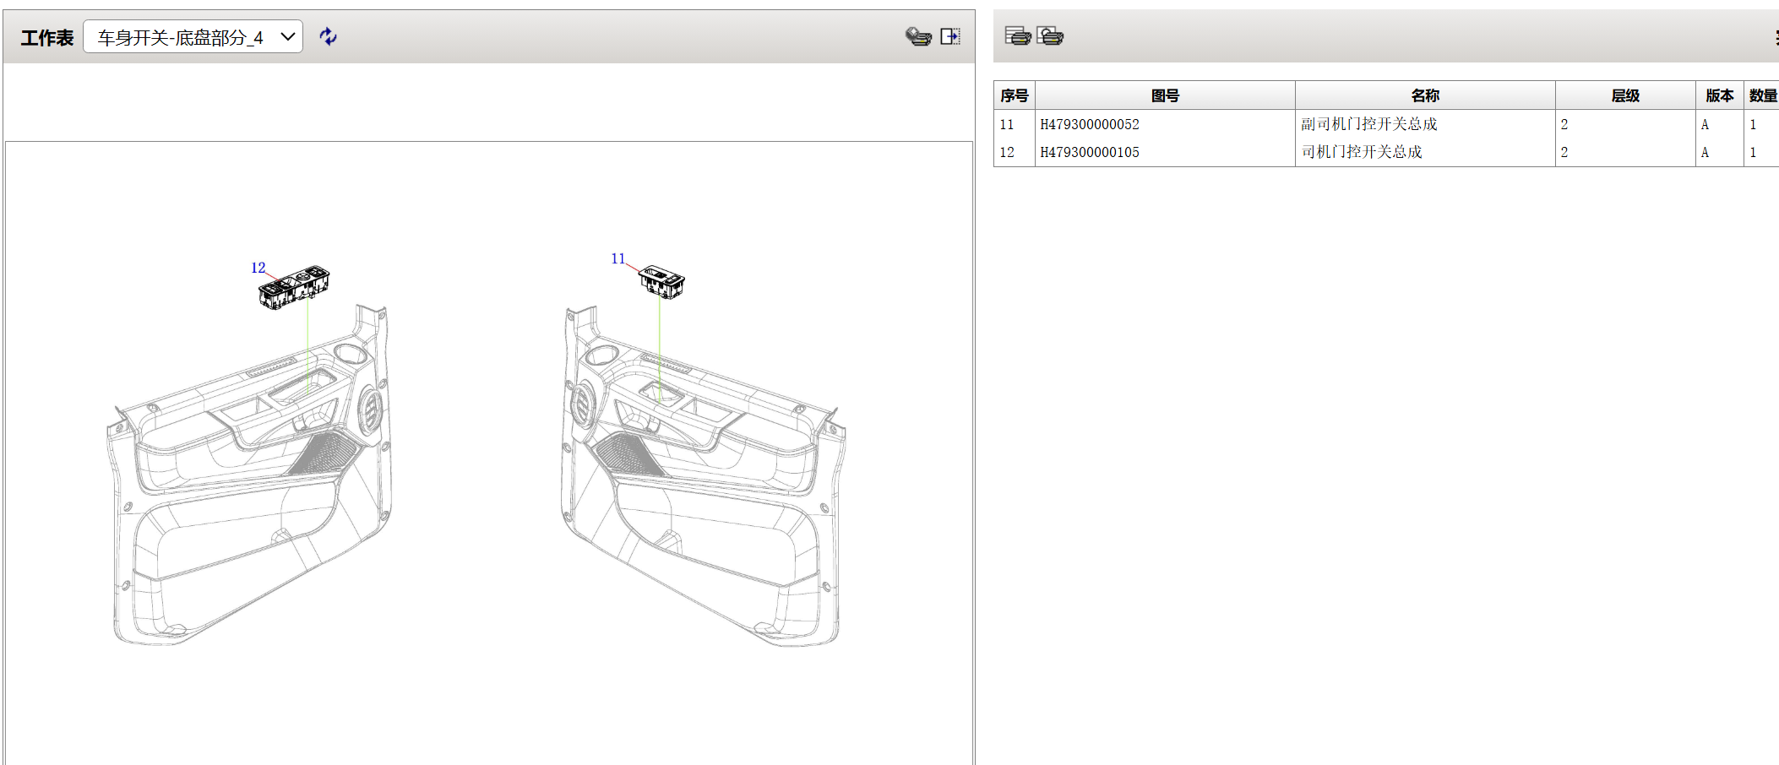Sort by the 版本 column header
The height and width of the screenshot is (765, 1779).
pyautogui.click(x=1719, y=95)
